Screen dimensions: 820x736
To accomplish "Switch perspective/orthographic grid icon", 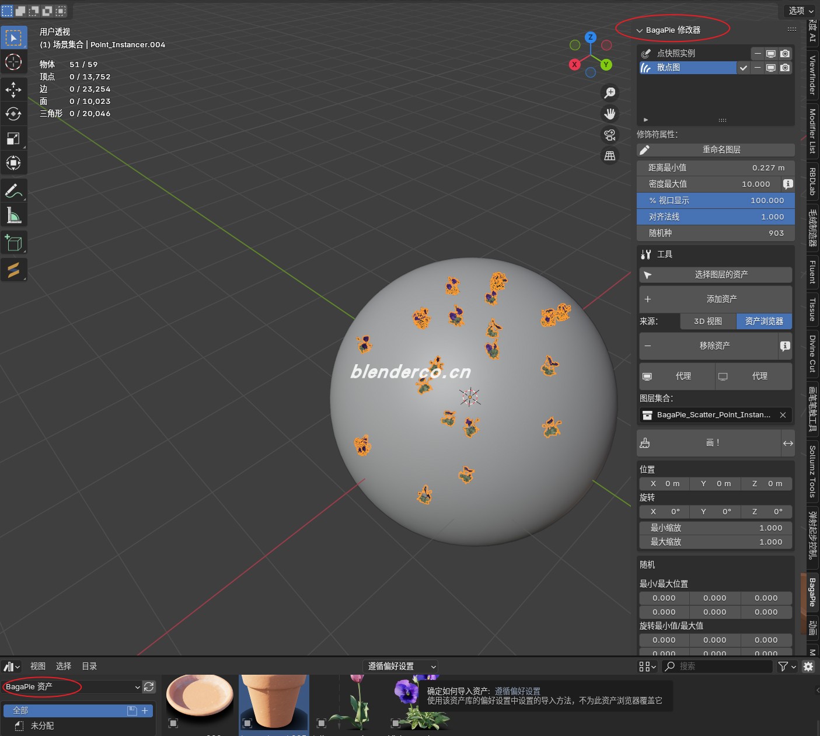I will 610,156.
